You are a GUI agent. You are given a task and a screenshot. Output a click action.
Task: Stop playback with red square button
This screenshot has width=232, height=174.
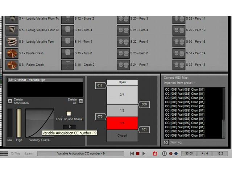(x=138, y=154)
